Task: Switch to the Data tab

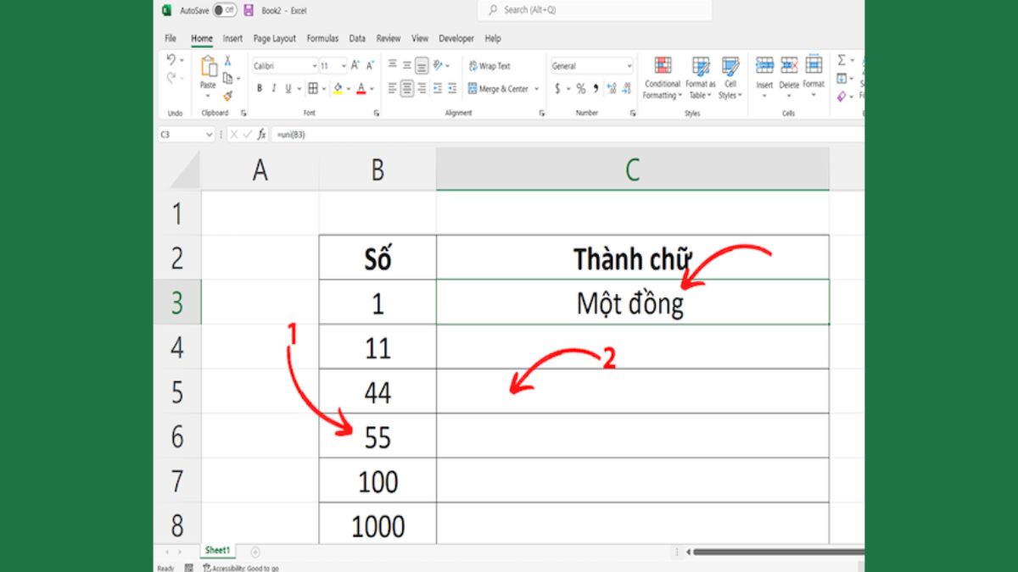Action: (x=357, y=38)
